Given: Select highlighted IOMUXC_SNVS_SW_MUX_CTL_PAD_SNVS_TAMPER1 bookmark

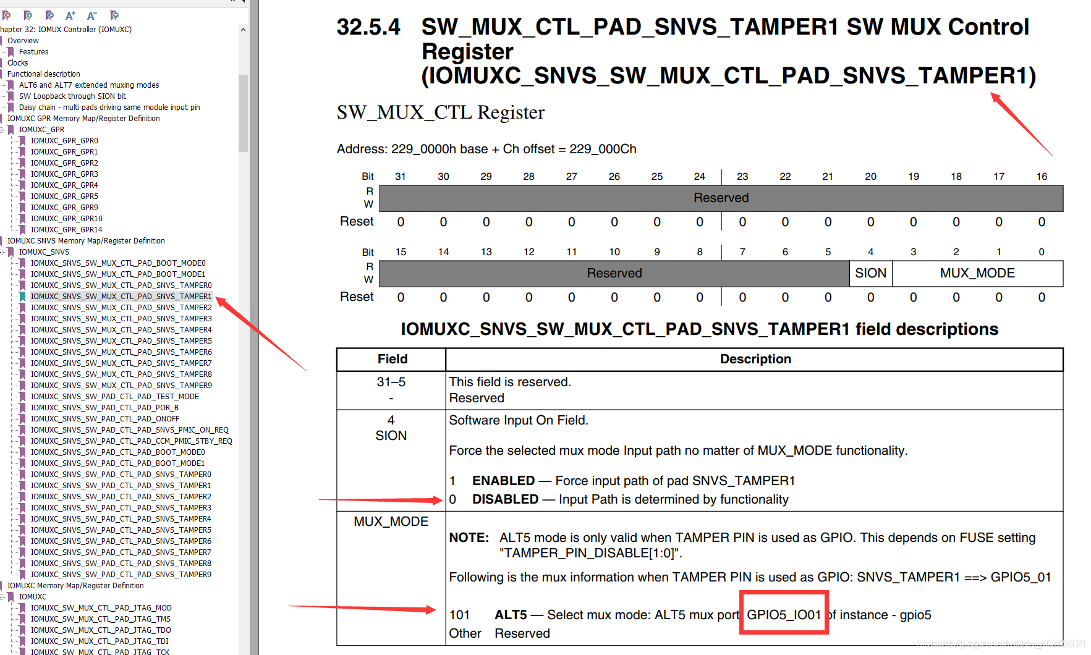Looking at the screenshot, I should pyautogui.click(x=121, y=297).
